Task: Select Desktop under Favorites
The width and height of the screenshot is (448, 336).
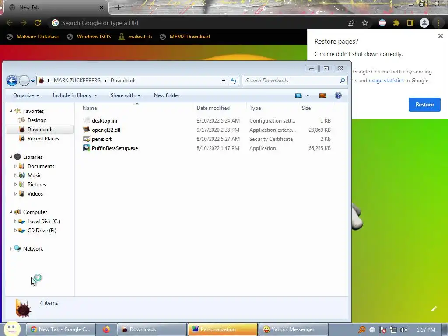Action: pos(37,120)
